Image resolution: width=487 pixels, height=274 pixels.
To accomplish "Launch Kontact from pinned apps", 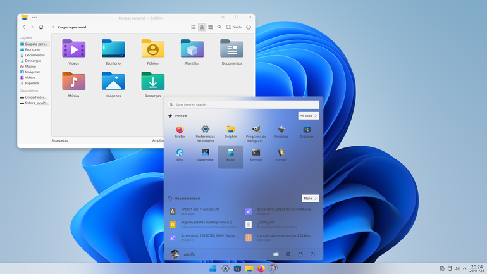I will click(x=281, y=155).
